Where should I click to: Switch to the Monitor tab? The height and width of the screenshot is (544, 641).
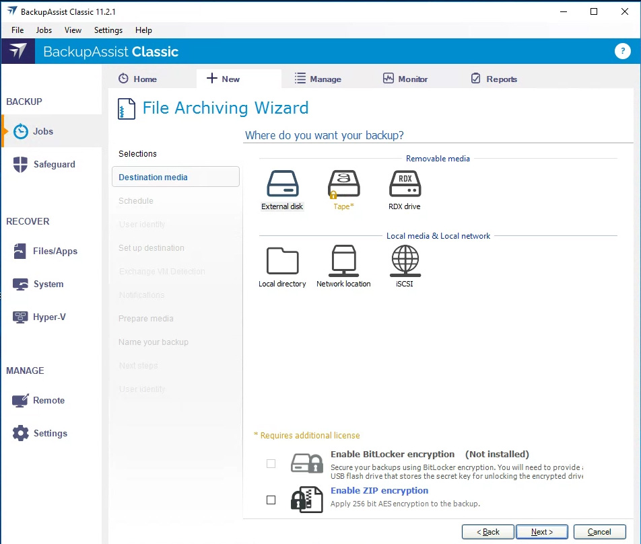tap(405, 79)
